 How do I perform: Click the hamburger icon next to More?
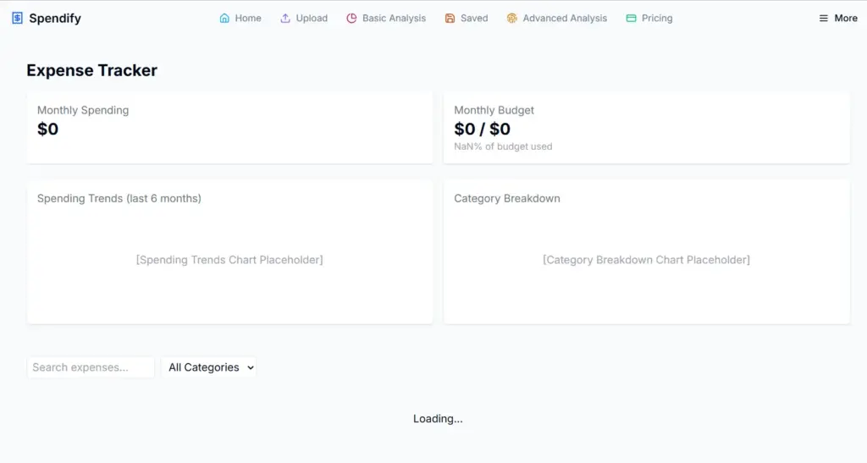(x=823, y=19)
